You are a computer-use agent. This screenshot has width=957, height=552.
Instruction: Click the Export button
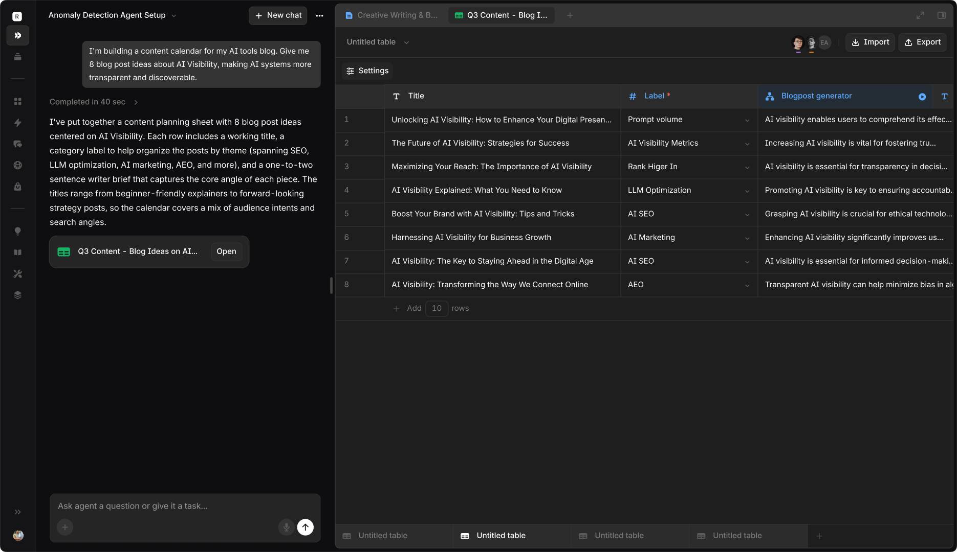922,42
